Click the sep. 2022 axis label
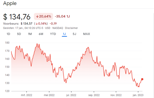154x98 pixels. pos(94,95)
